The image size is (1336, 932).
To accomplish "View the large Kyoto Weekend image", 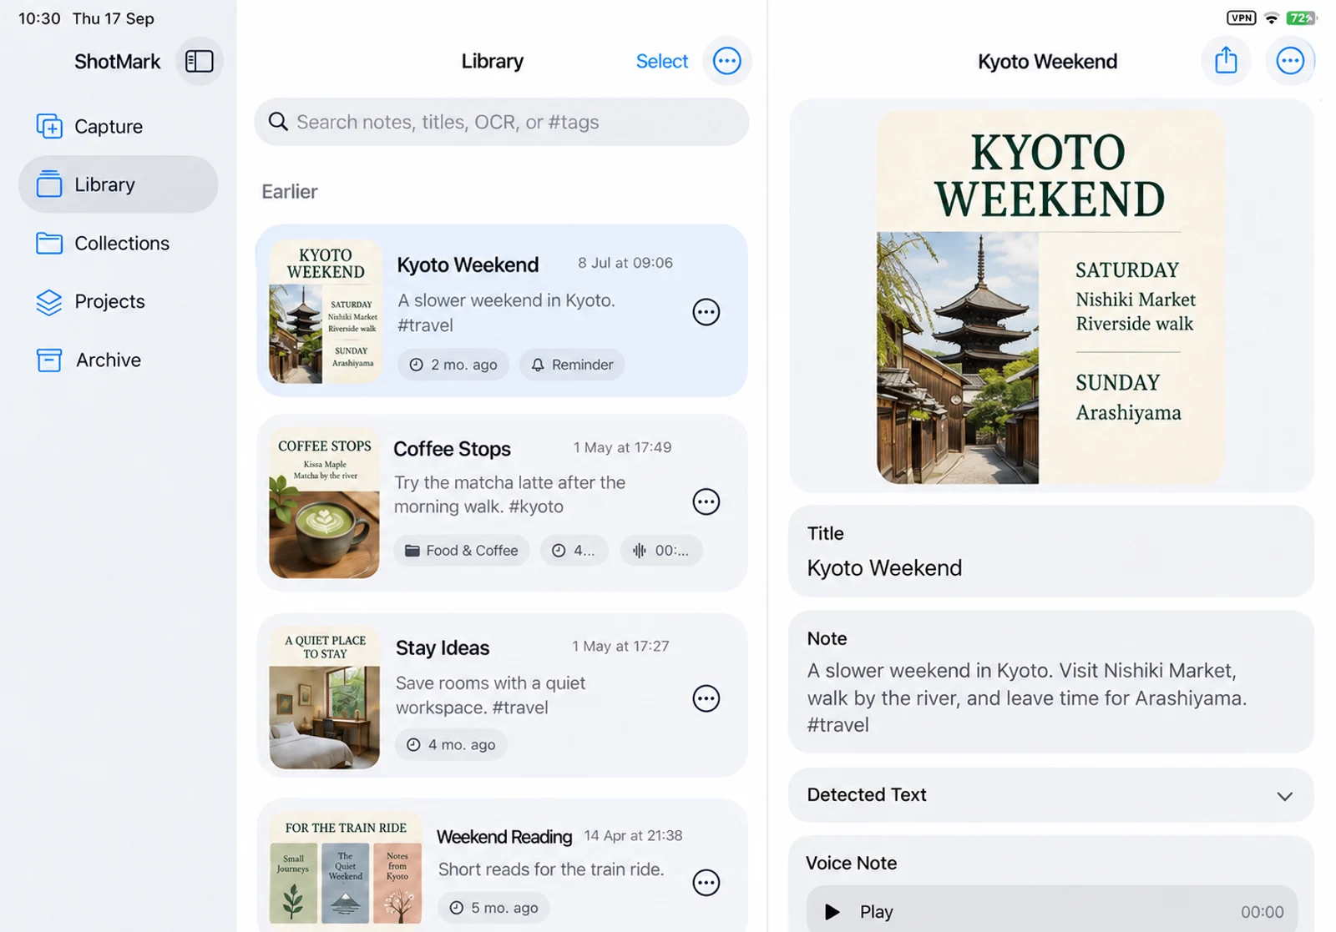I will [x=1050, y=297].
